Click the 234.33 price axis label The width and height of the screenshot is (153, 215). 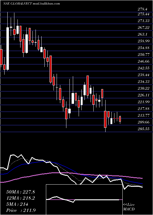pos(144,82)
